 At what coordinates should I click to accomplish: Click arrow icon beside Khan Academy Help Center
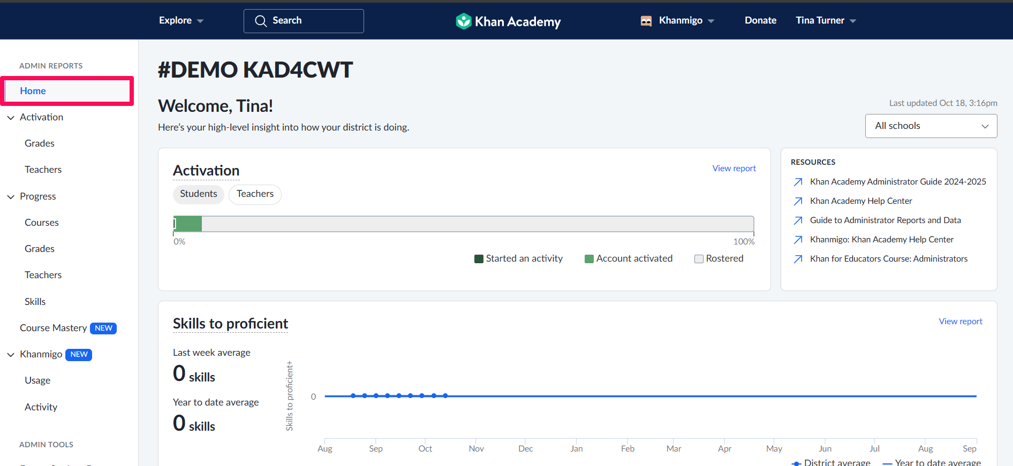pyautogui.click(x=798, y=201)
